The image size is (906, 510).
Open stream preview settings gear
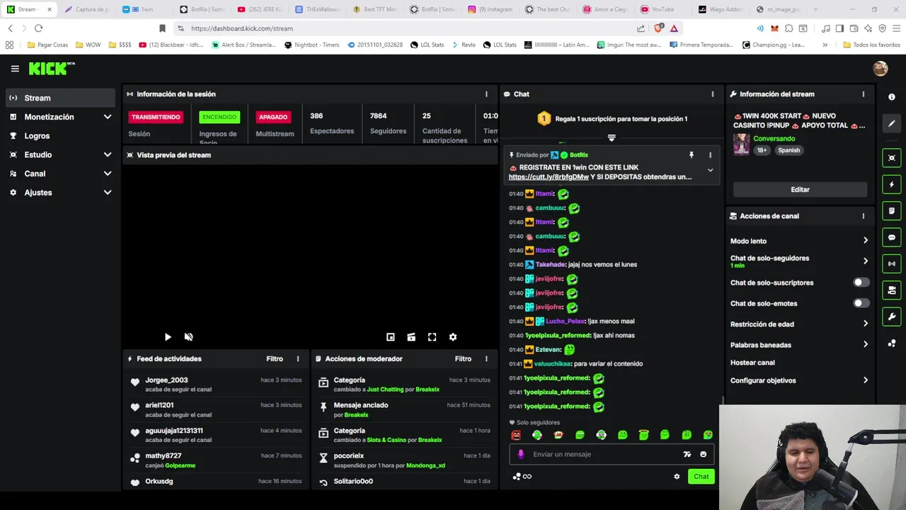point(453,337)
